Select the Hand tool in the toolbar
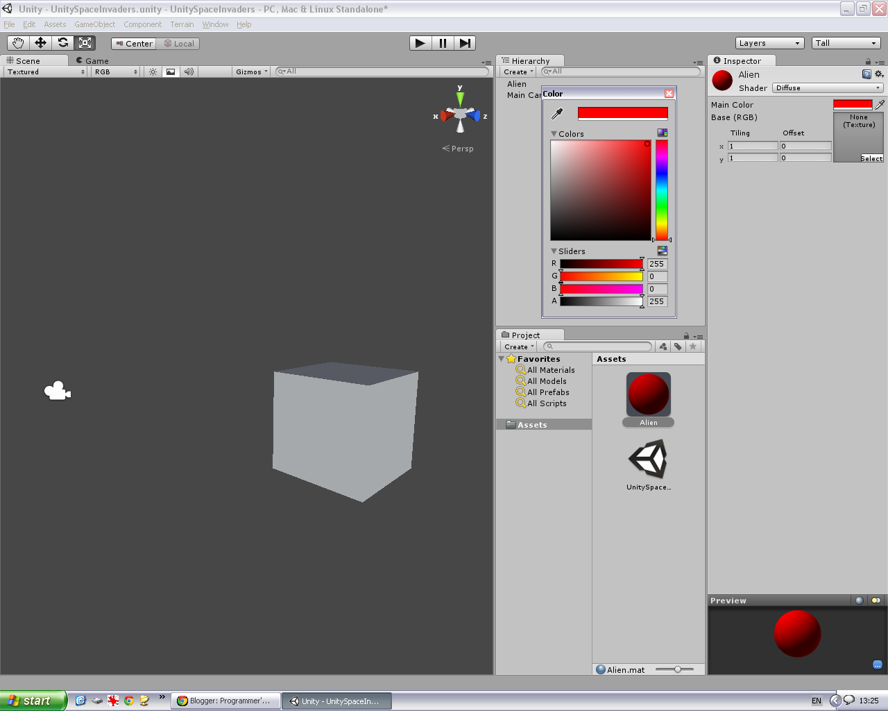 [17, 42]
